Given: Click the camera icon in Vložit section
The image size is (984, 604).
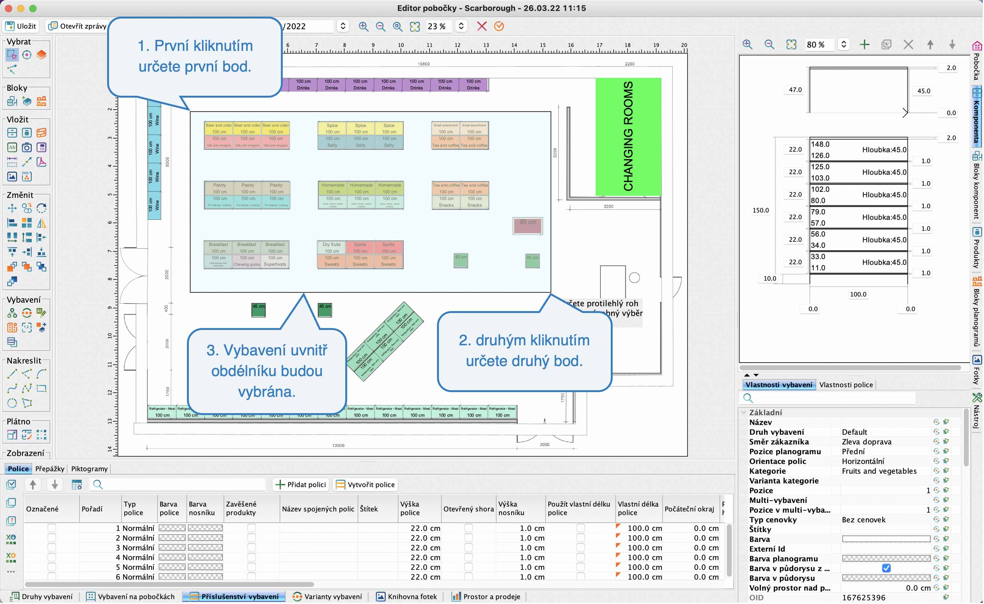Looking at the screenshot, I should (27, 148).
